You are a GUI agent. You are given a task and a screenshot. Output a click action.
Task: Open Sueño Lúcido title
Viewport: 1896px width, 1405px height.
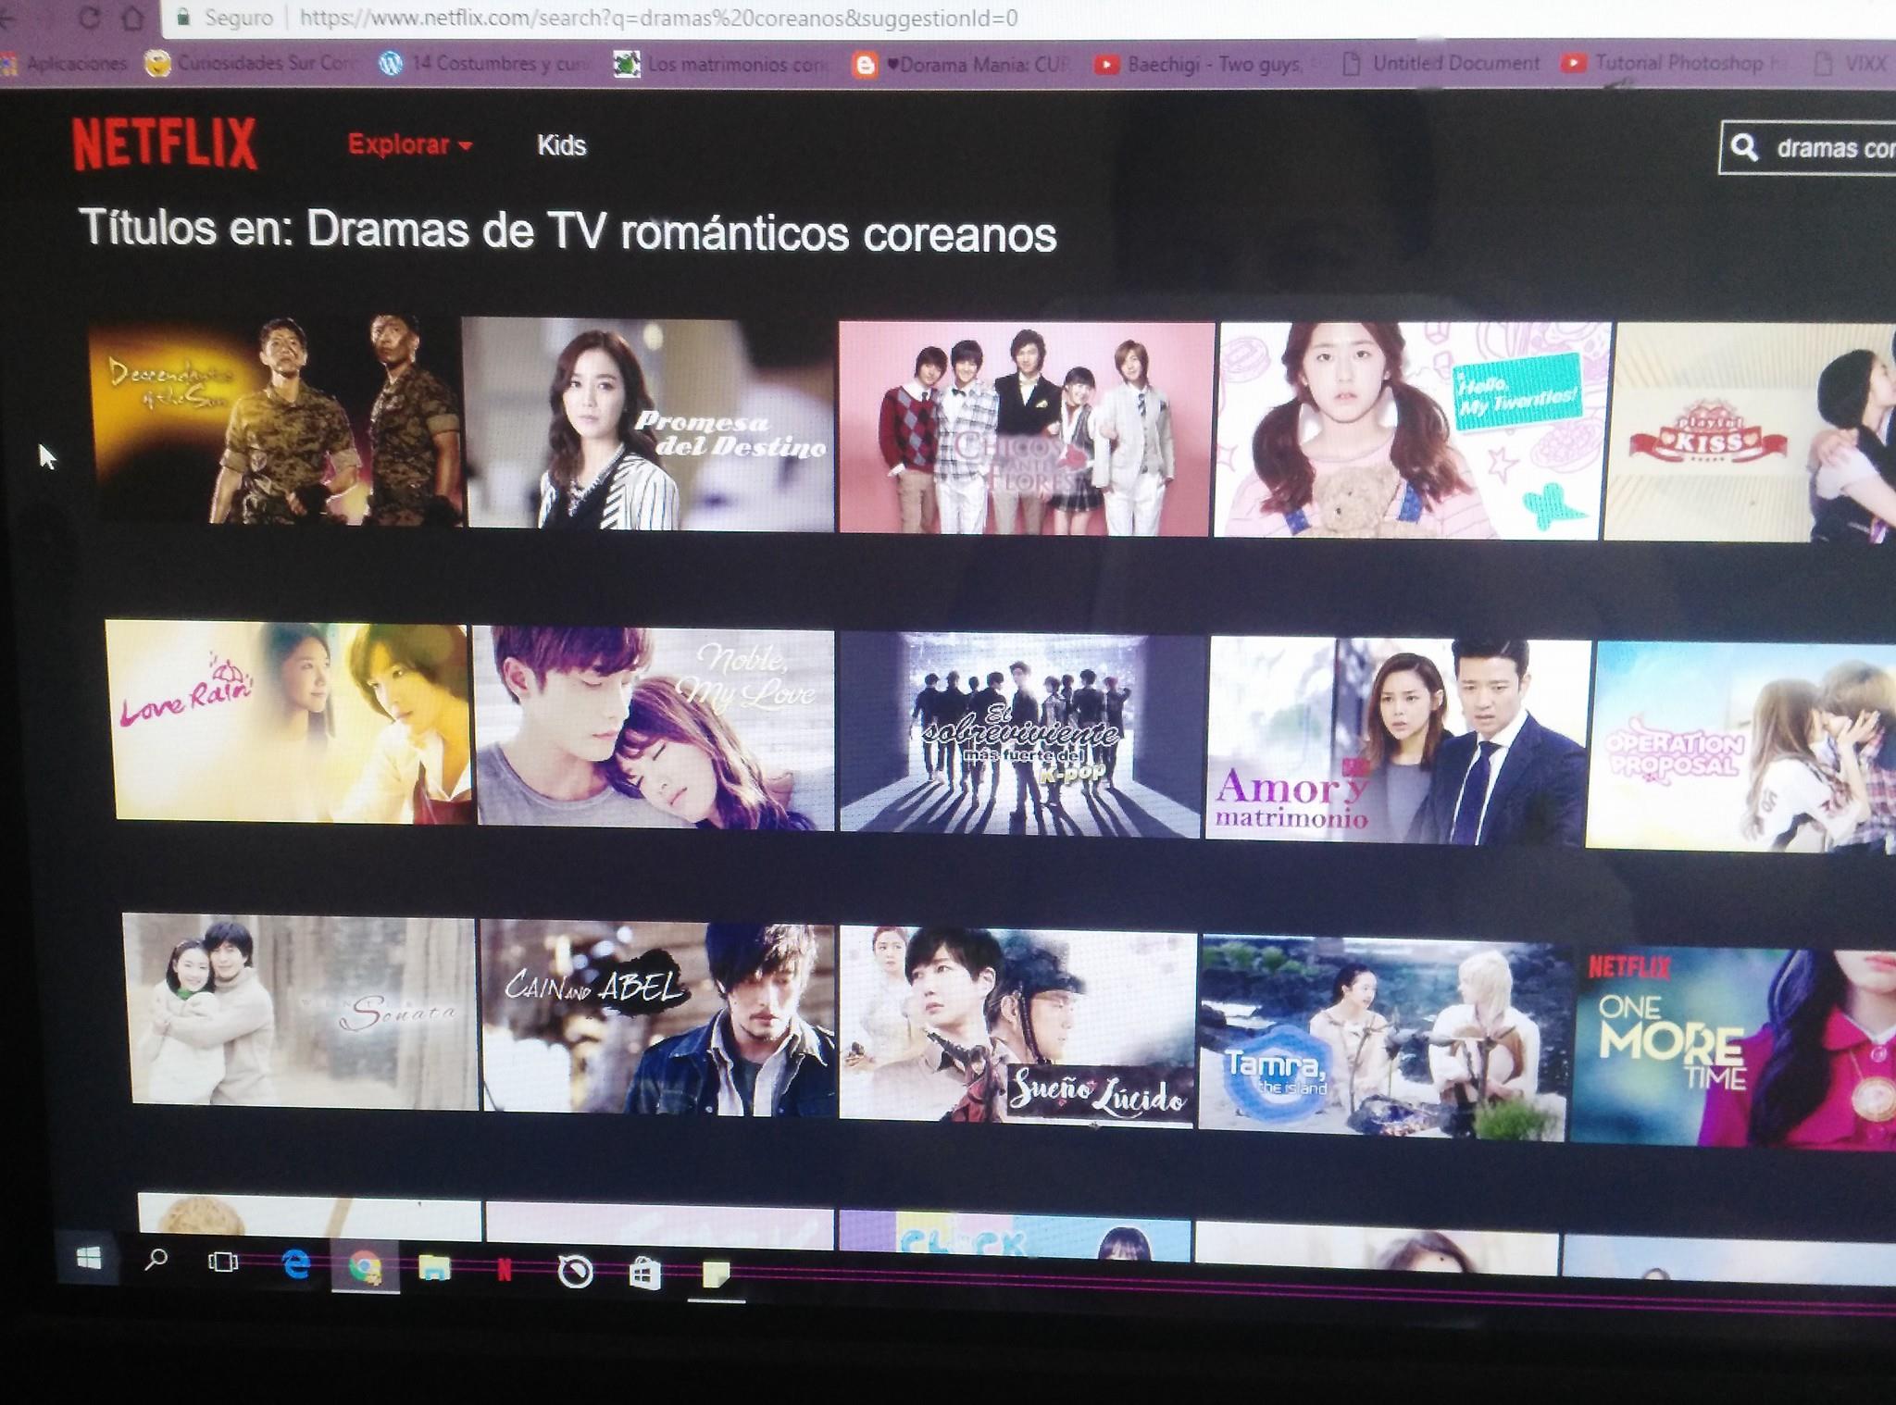point(1017,1028)
